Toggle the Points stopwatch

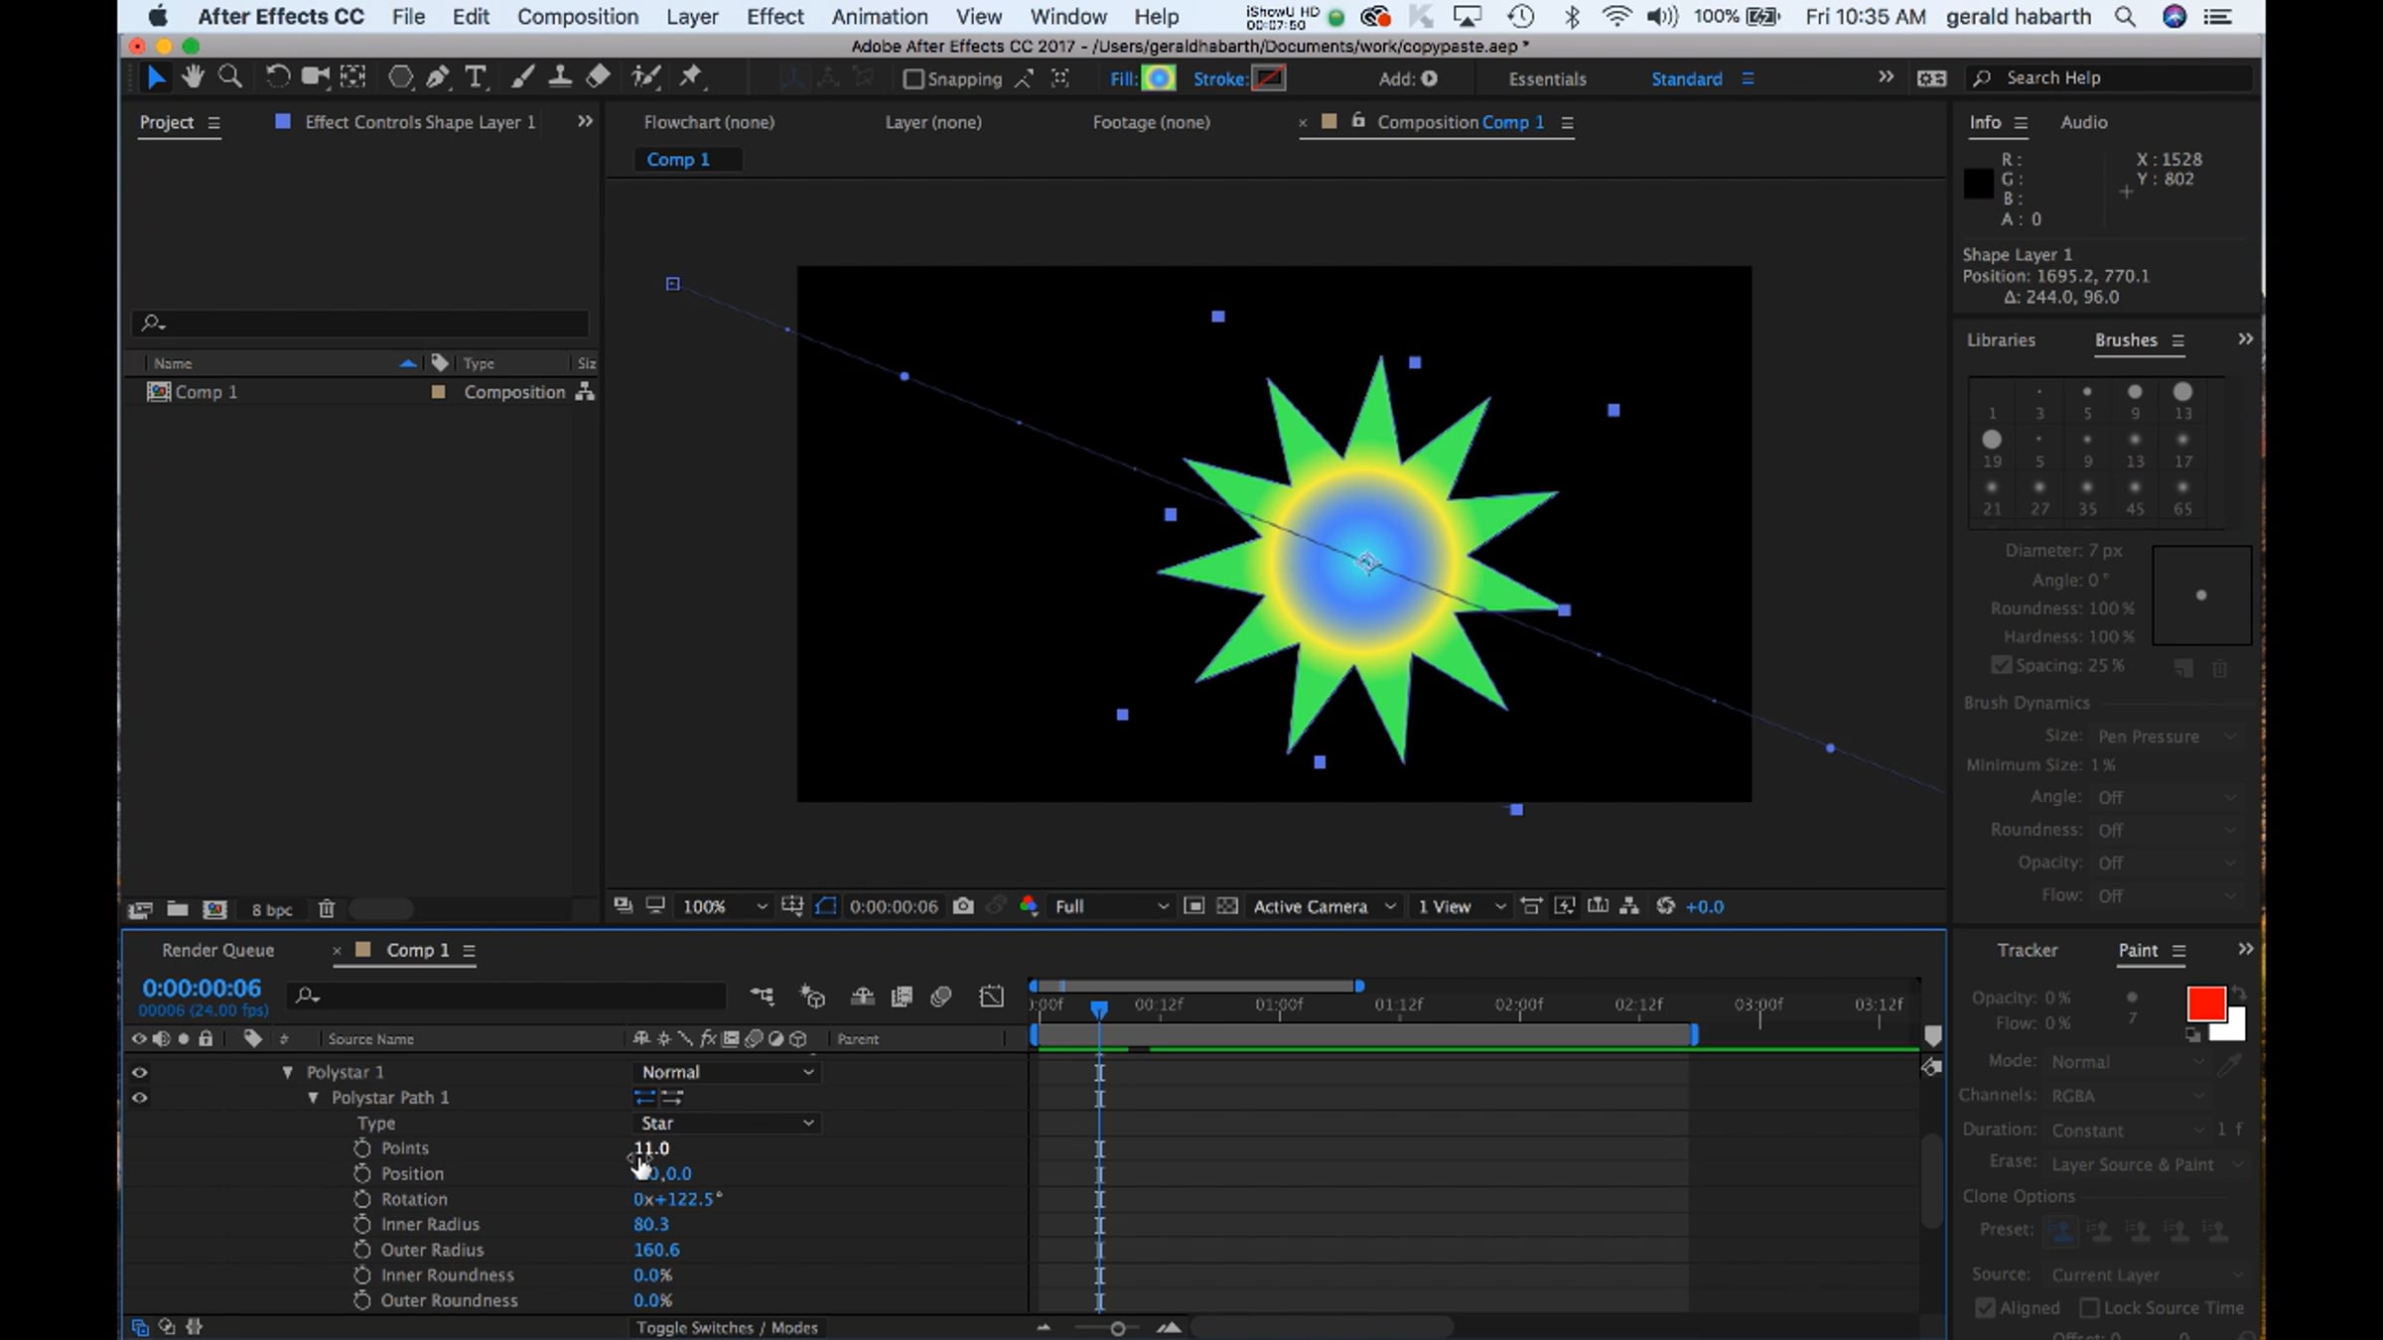tap(362, 1148)
